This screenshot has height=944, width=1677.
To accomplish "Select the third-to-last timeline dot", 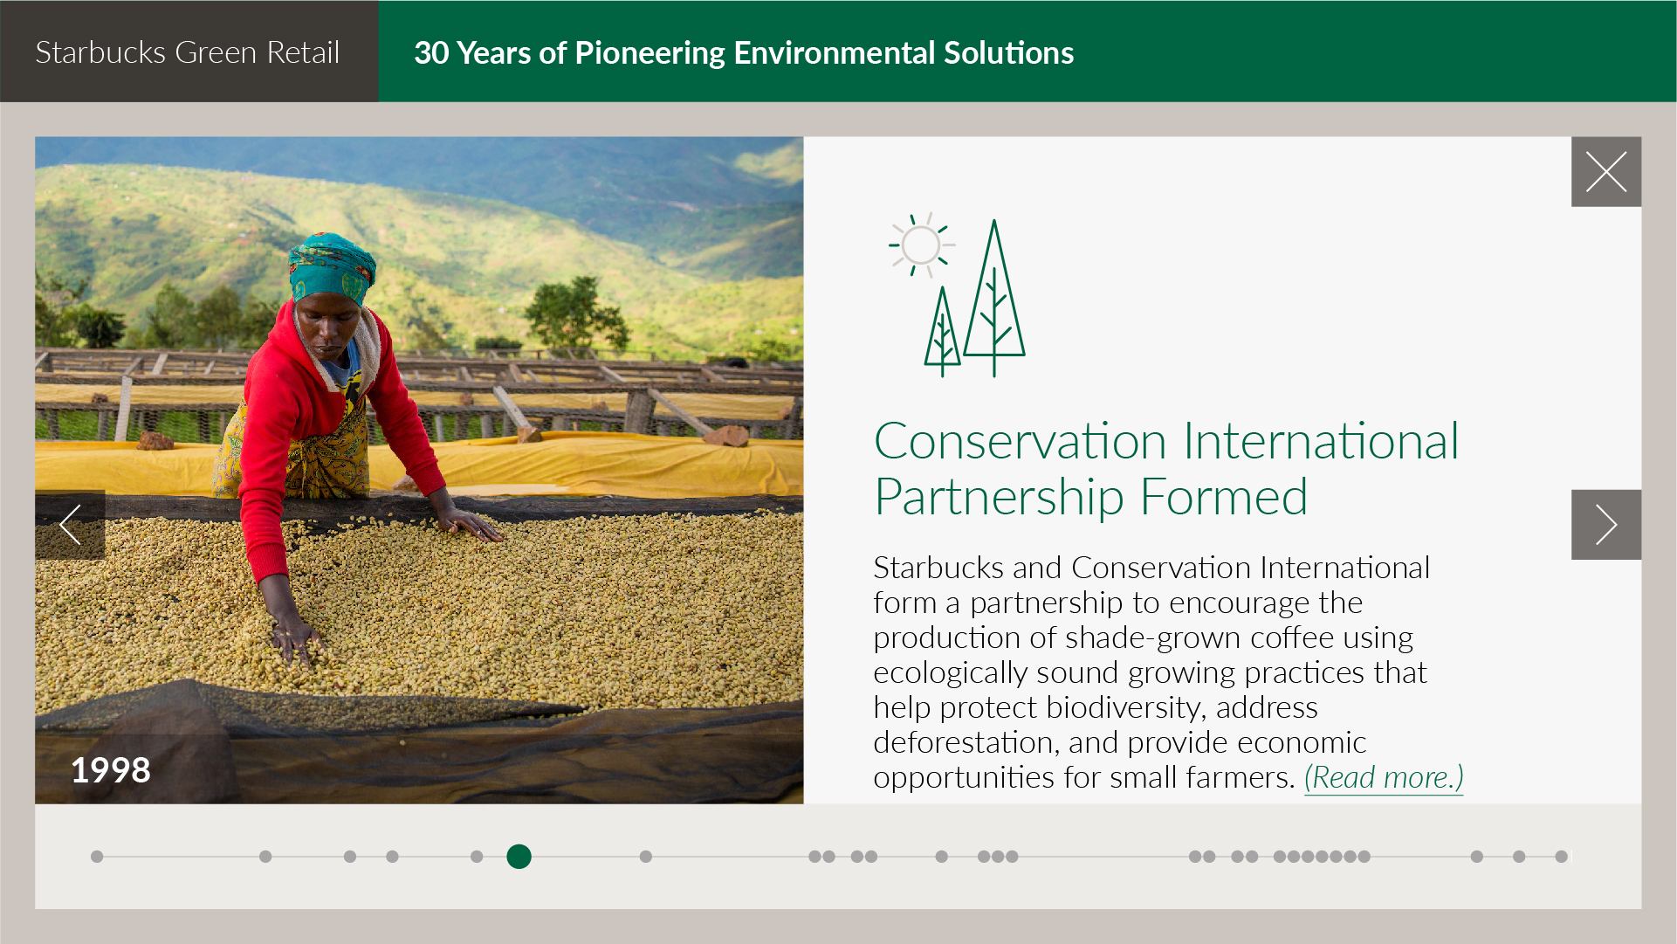I will coord(1477,857).
